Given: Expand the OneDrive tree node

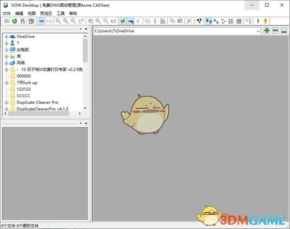Looking at the screenshot, I should tap(6, 37).
